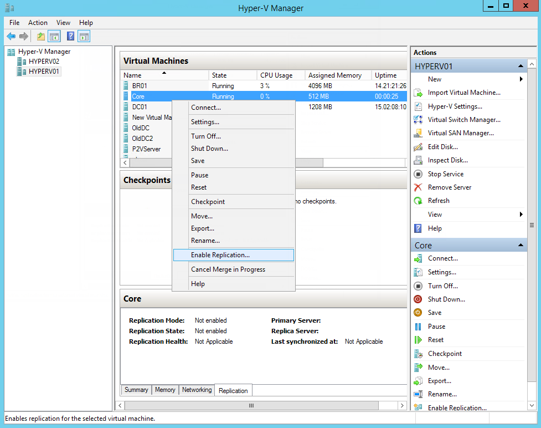This screenshot has width=541, height=428.
Task: Click the green Reset icon in Actions
Action: pyautogui.click(x=418, y=340)
